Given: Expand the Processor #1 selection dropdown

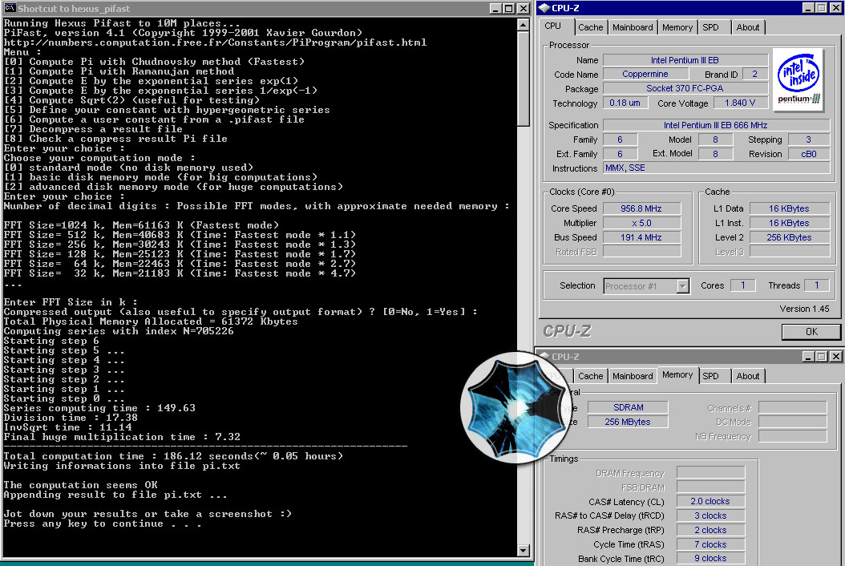Looking at the screenshot, I should coord(683,285).
